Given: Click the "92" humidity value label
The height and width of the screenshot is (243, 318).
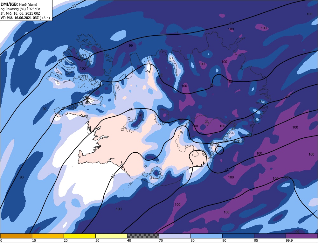Looking at the screenshot, I should (45, 109).
